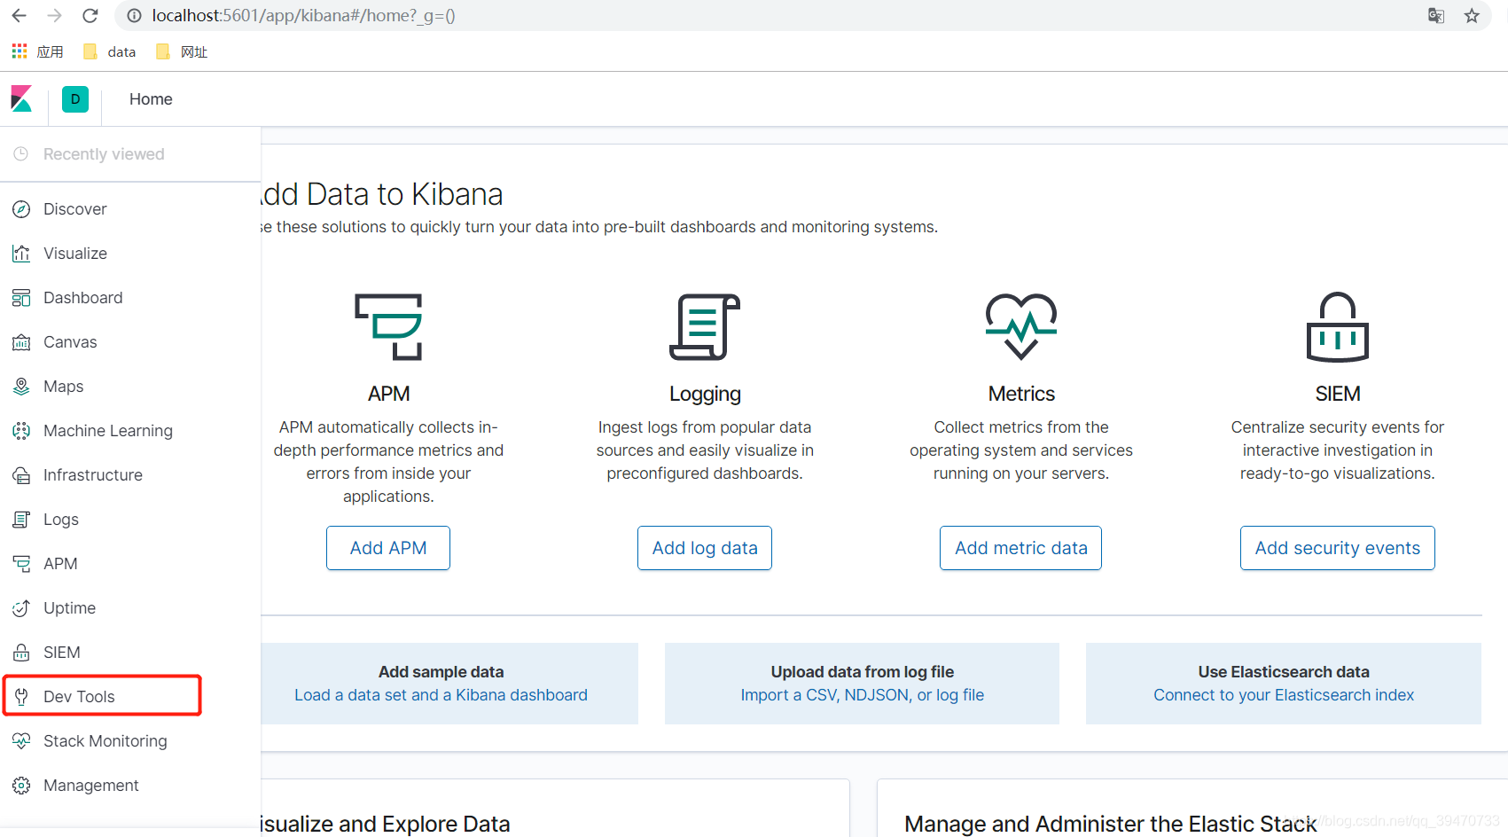Open the Dashboard app

coord(82,297)
